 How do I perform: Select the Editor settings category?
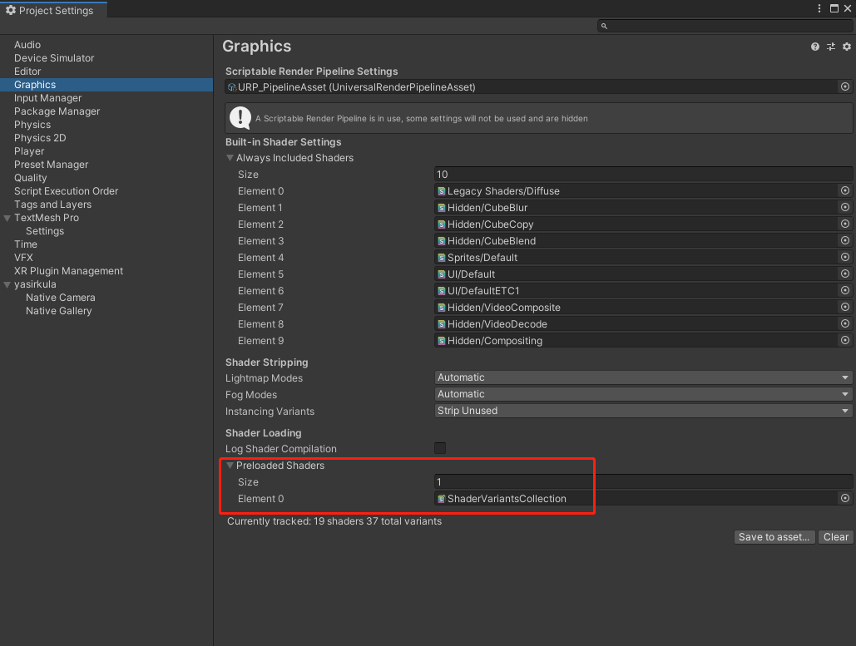tap(27, 72)
